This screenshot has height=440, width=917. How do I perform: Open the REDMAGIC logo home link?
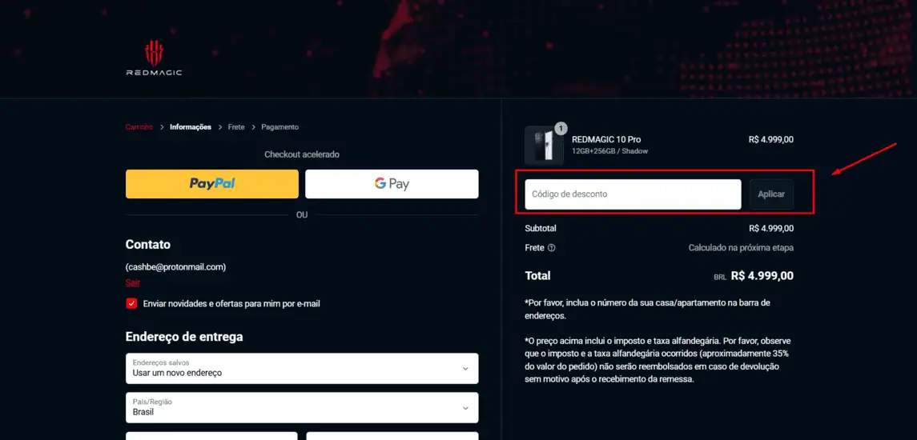(155, 58)
